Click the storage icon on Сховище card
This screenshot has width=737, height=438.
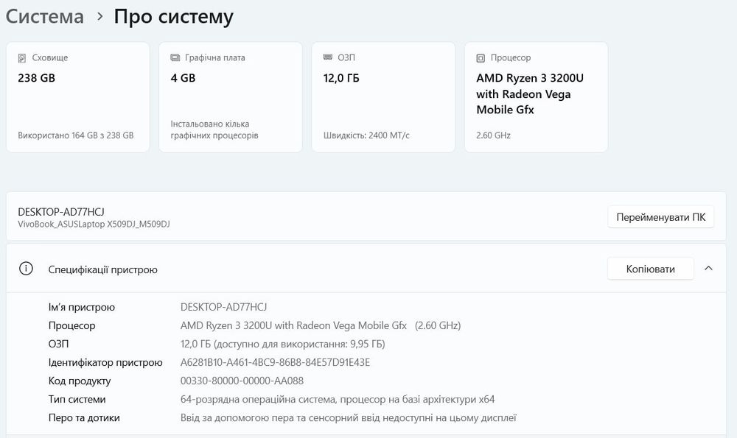[23, 57]
